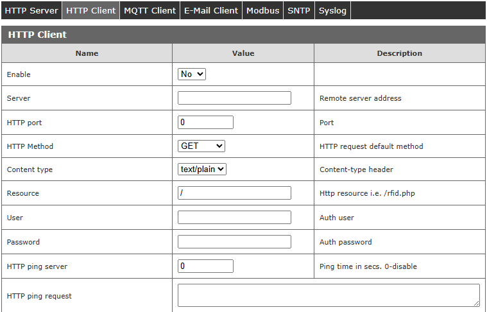Click into the Password field
The image size is (487, 312).
click(234, 242)
